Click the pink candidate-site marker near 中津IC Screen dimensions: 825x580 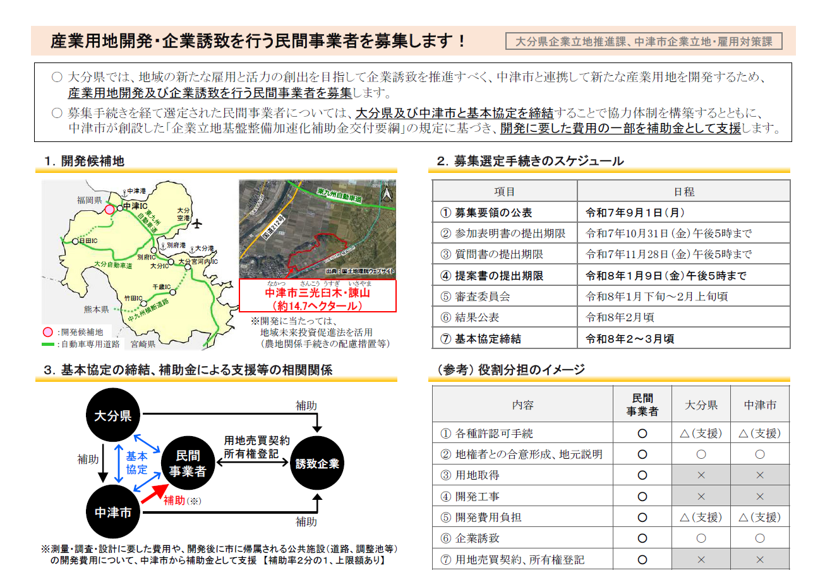[x=110, y=209]
